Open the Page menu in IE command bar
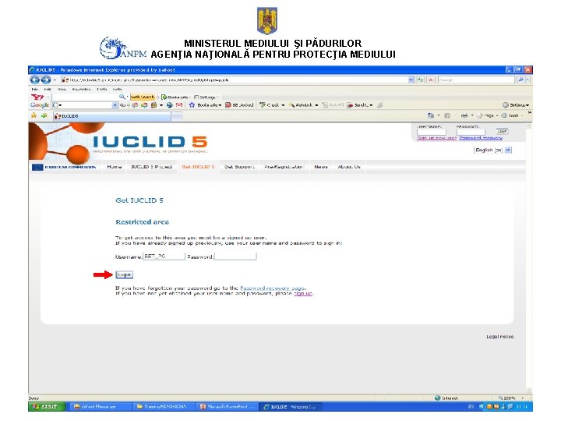This screenshot has width=561, height=421. pyautogui.click(x=487, y=115)
